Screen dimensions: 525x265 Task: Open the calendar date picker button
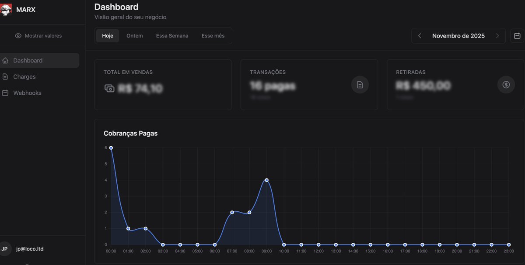coord(517,36)
